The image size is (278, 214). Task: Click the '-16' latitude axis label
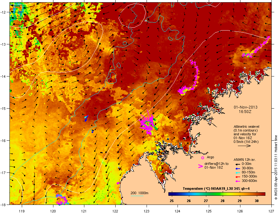3,141
